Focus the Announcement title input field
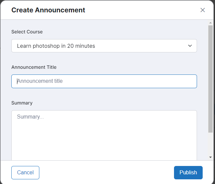215x184 pixels. click(104, 81)
